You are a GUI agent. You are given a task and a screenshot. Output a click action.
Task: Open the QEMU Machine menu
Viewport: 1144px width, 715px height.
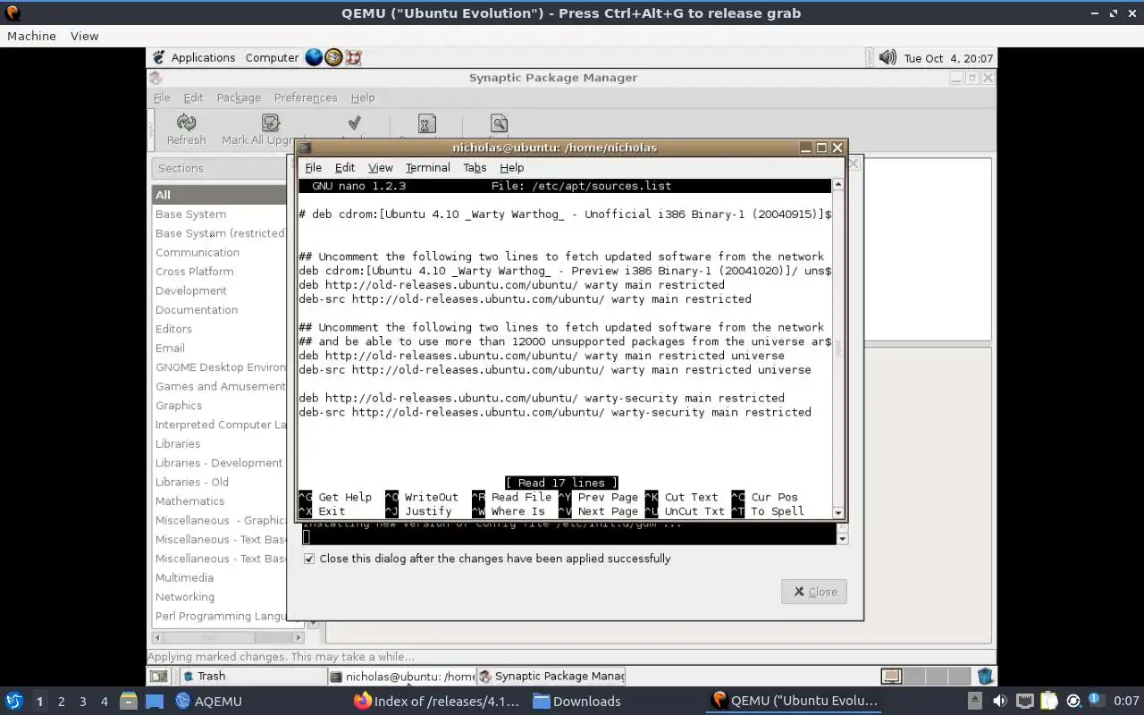tap(31, 36)
